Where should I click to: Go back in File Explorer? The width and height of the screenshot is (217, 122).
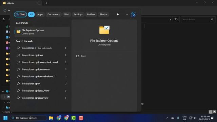(x=4, y=19)
